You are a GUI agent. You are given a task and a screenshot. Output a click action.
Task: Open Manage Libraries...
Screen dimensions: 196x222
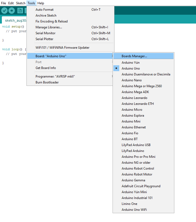[70, 27]
